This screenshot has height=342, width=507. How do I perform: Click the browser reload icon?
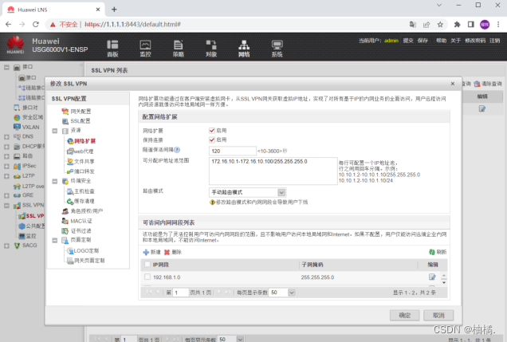coord(36,24)
